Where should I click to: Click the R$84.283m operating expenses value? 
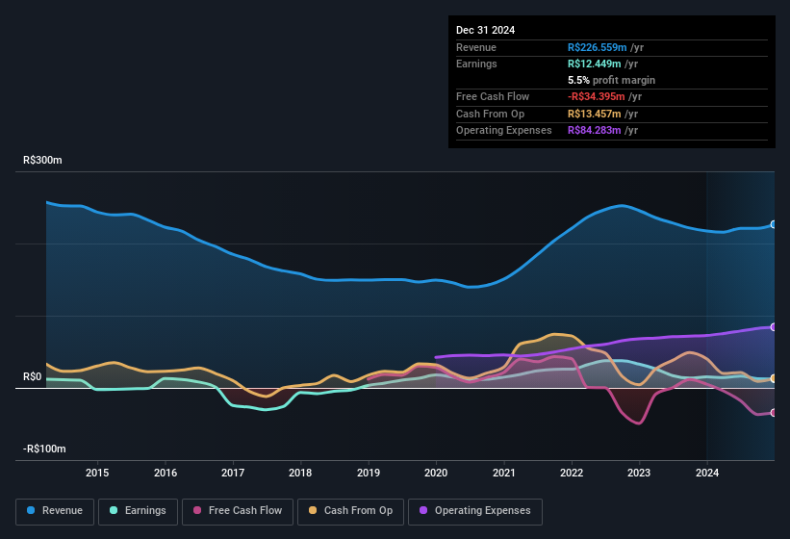click(594, 130)
